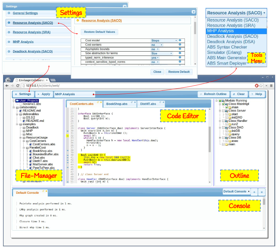Pop out the CostCenters.abs tab icon

tap(98, 102)
